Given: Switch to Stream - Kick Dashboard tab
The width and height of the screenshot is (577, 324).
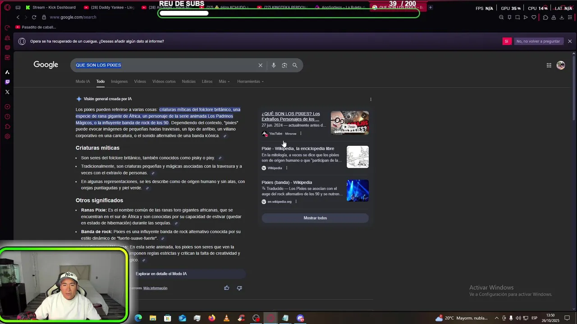Looking at the screenshot, I should coord(51,8).
